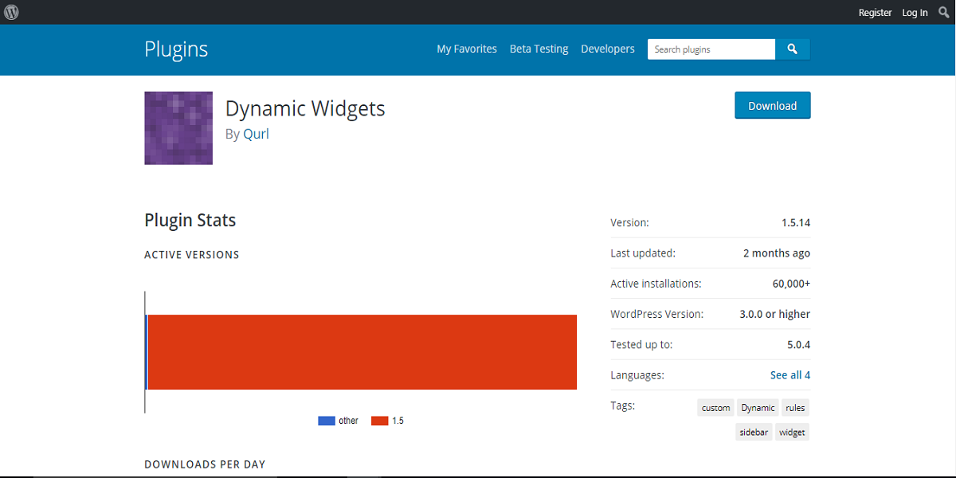956x478 pixels.
Task: Click the 3.0.0 or higher value
Action: (775, 314)
